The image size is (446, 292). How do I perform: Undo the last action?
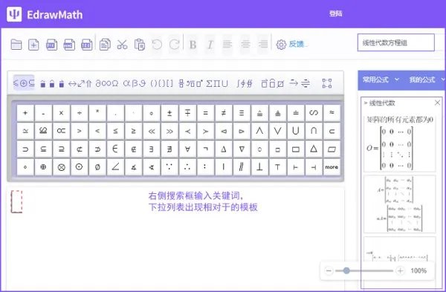click(157, 45)
